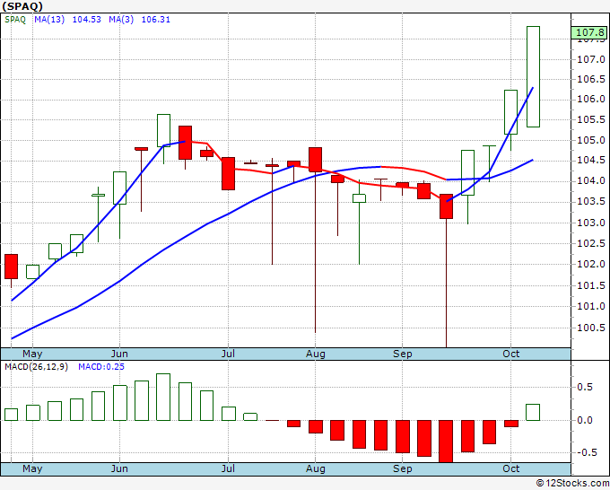
Task: Select the 106.31 moving average value
Action: tap(155, 20)
